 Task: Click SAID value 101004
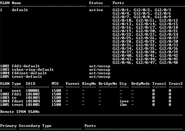(x=33, y=101)
